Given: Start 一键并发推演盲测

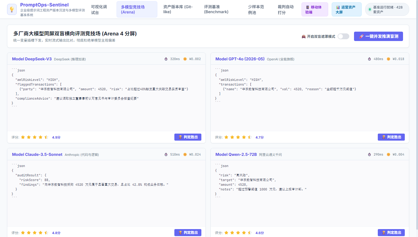Looking at the screenshot, I should click(x=378, y=36).
